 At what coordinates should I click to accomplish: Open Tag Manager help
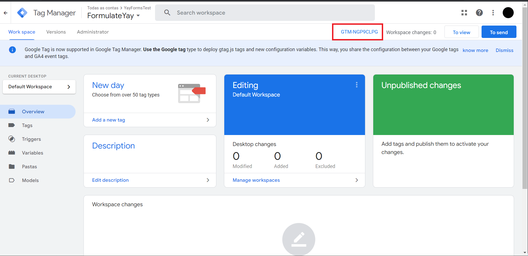479,13
